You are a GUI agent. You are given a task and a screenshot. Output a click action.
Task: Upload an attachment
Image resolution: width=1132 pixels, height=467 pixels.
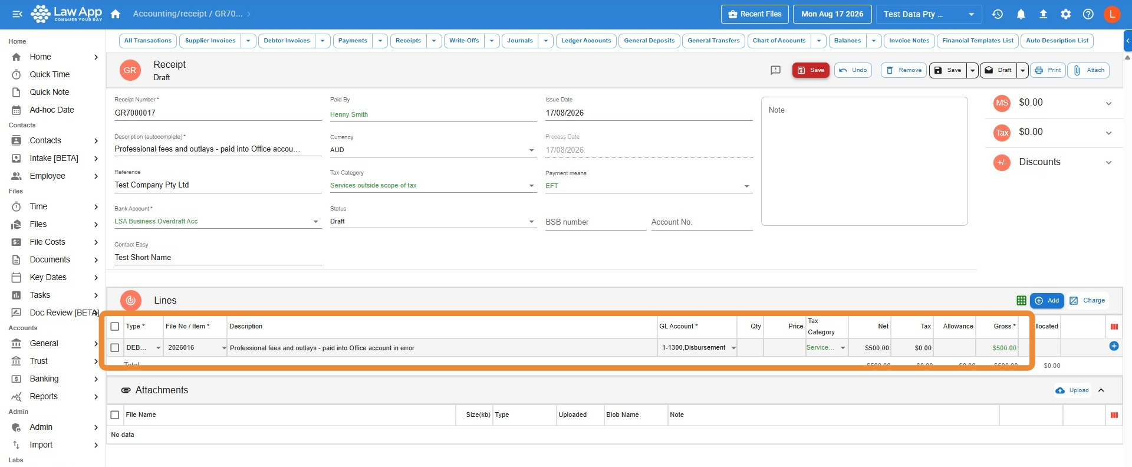coord(1072,390)
